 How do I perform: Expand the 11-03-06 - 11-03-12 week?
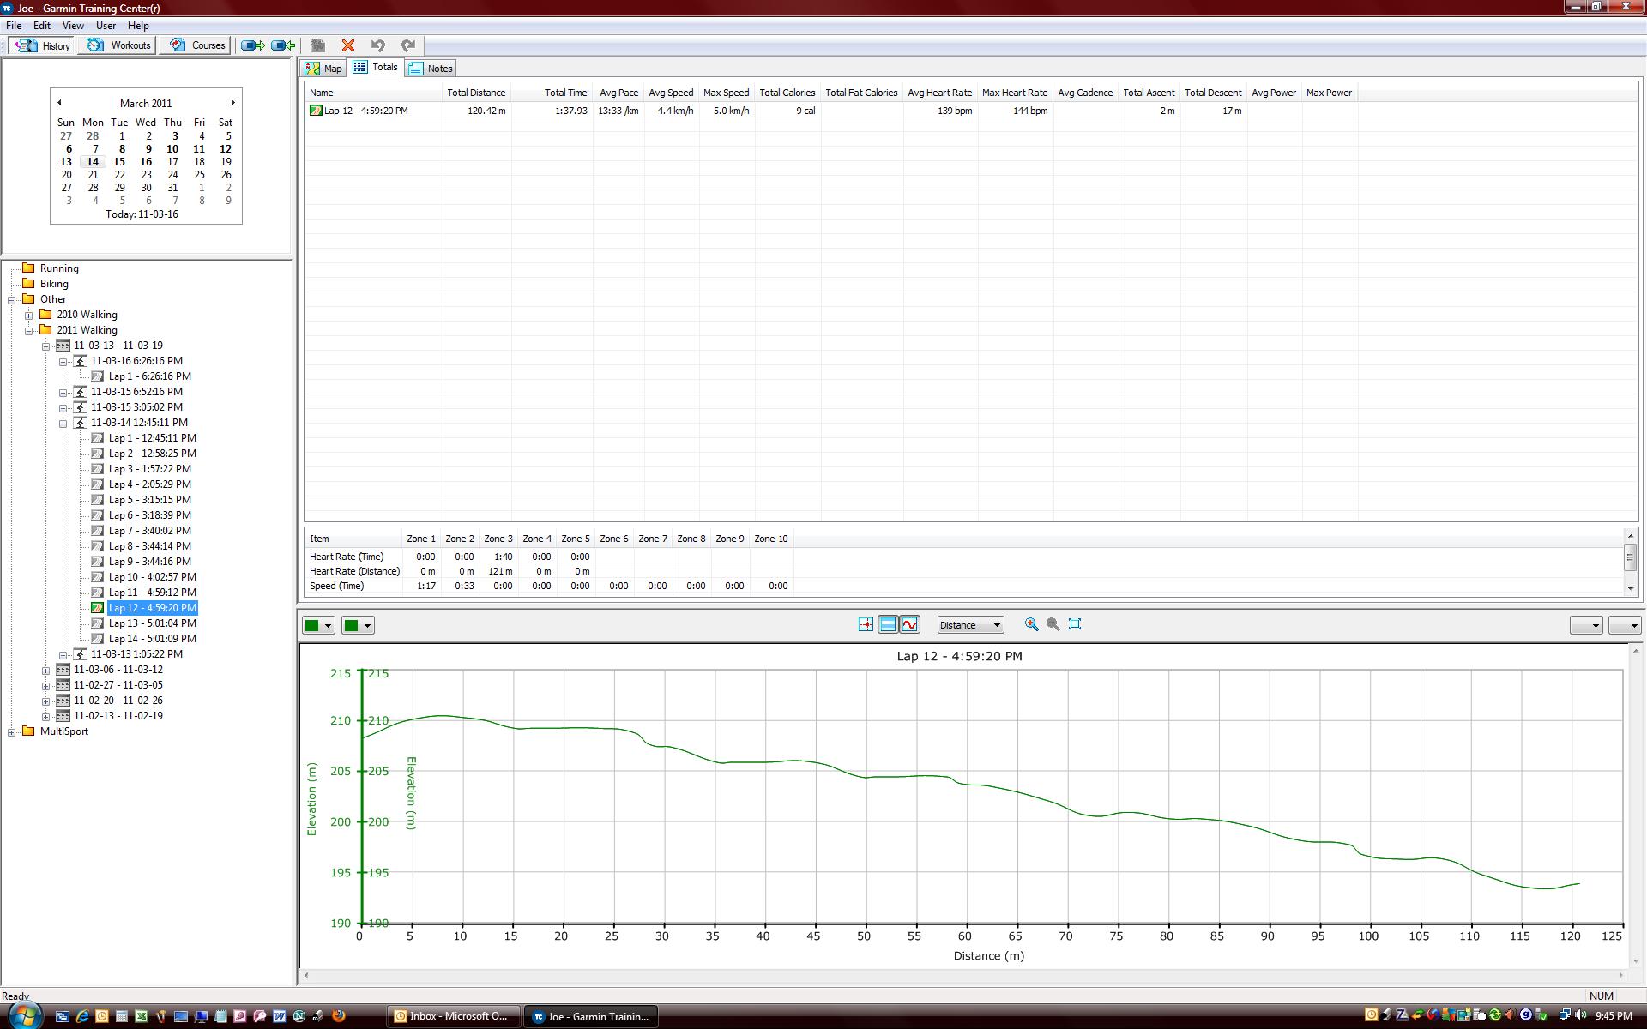click(46, 670)
